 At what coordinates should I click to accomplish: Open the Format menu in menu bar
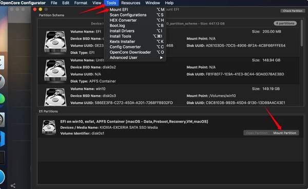tap(81, 3)
